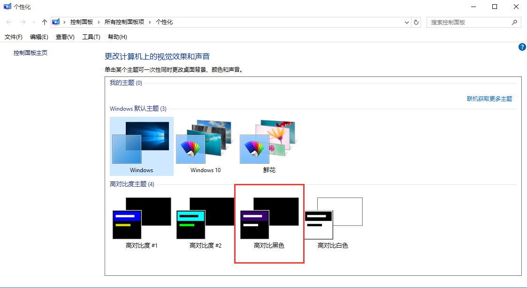Click the 我的主题 (0) heading
Image resolution: width=527 pixels, height=288 pixels.
tap(126, 83)
